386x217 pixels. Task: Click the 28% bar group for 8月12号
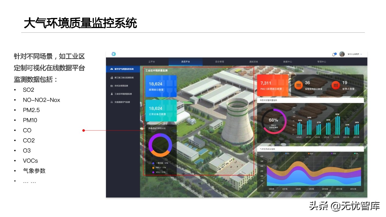(x=356, y=129)
